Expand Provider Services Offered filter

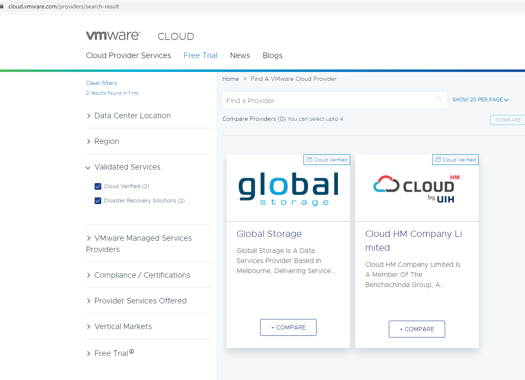[x=136, y=301]
